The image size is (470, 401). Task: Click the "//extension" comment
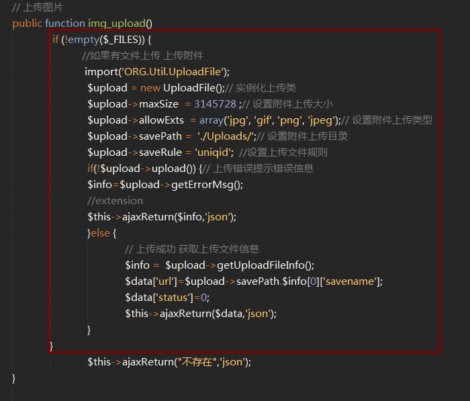point(115,201)
